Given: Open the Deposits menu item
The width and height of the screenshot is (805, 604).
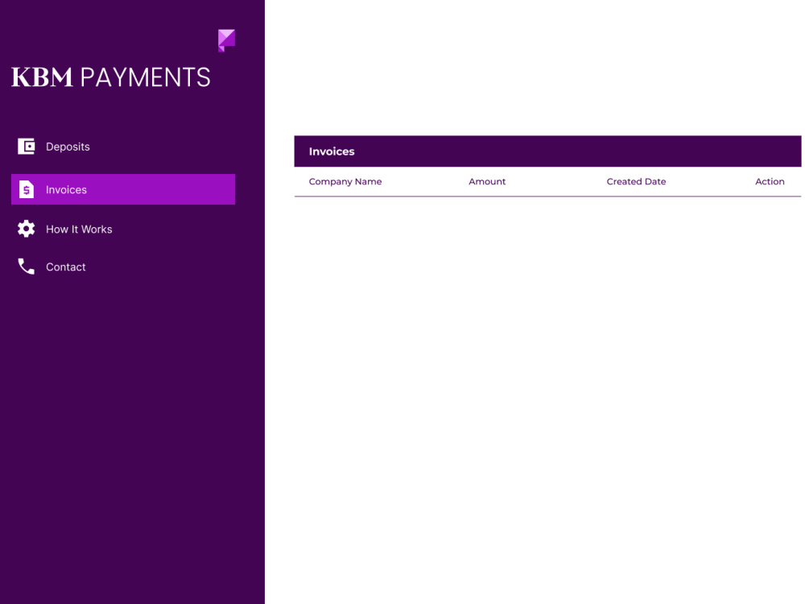Looking at the screenshot, I should click(x=68, y=147).
